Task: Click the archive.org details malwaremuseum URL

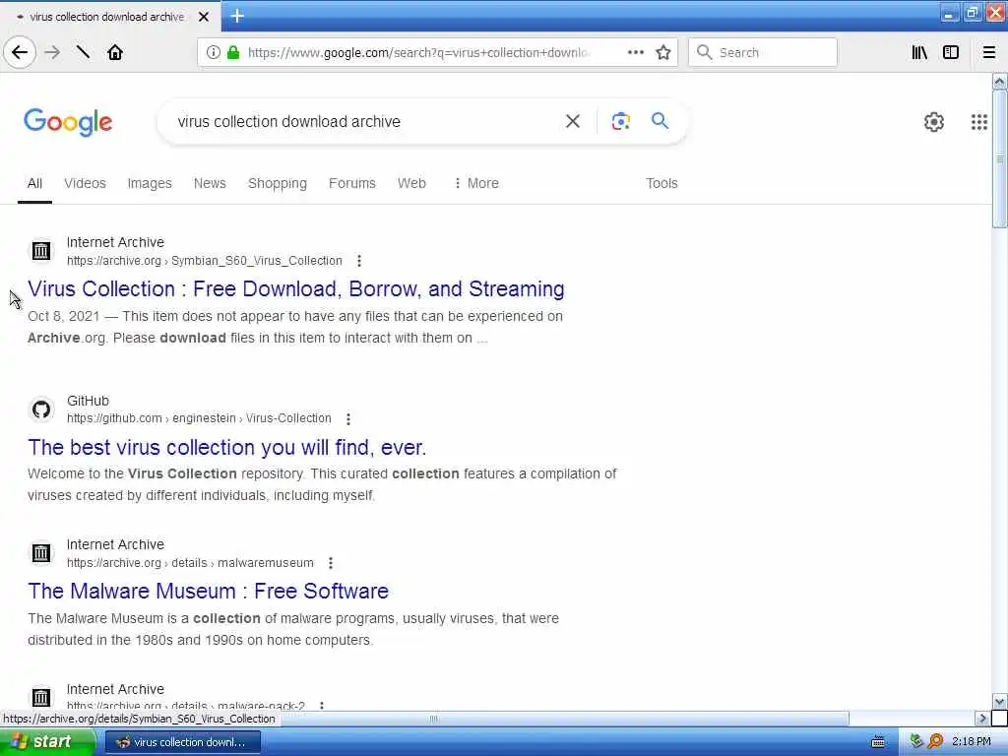Action: click(190, 562)
